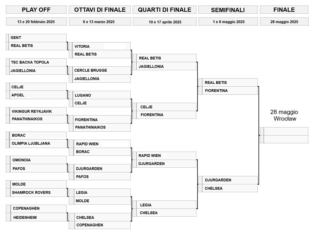Select the OTTAVI DI FINALE header
Image resolution: width=317 pixels, height=236 pixels.
100,10
